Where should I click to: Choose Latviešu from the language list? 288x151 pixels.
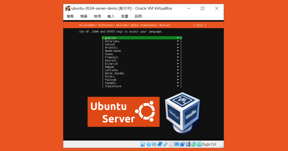(142, 70)
